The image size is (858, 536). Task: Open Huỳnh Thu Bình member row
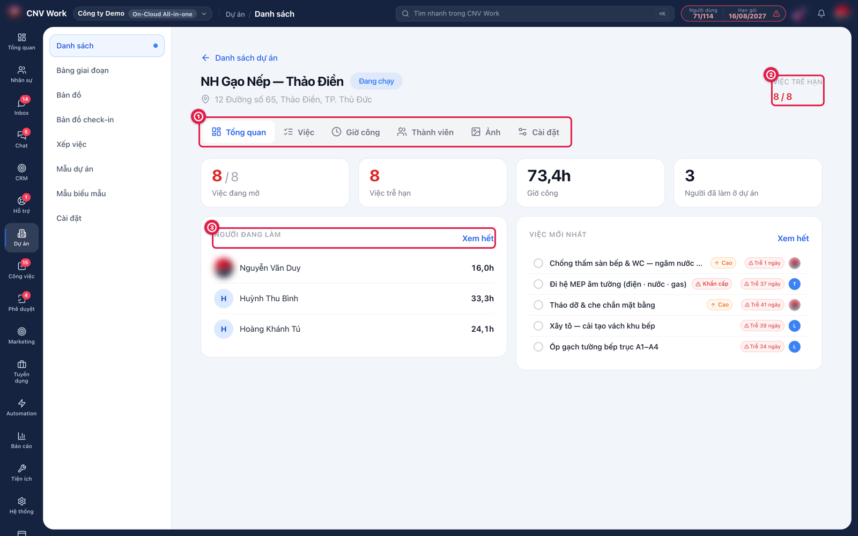pos(354,299)
